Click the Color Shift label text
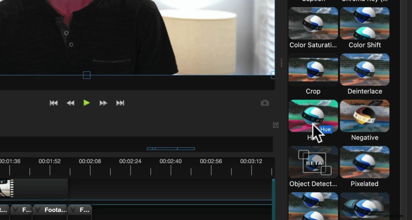Image resolution: width=412 pixels, height=220 pixels. pyautogui.click(x=365, y=45)
